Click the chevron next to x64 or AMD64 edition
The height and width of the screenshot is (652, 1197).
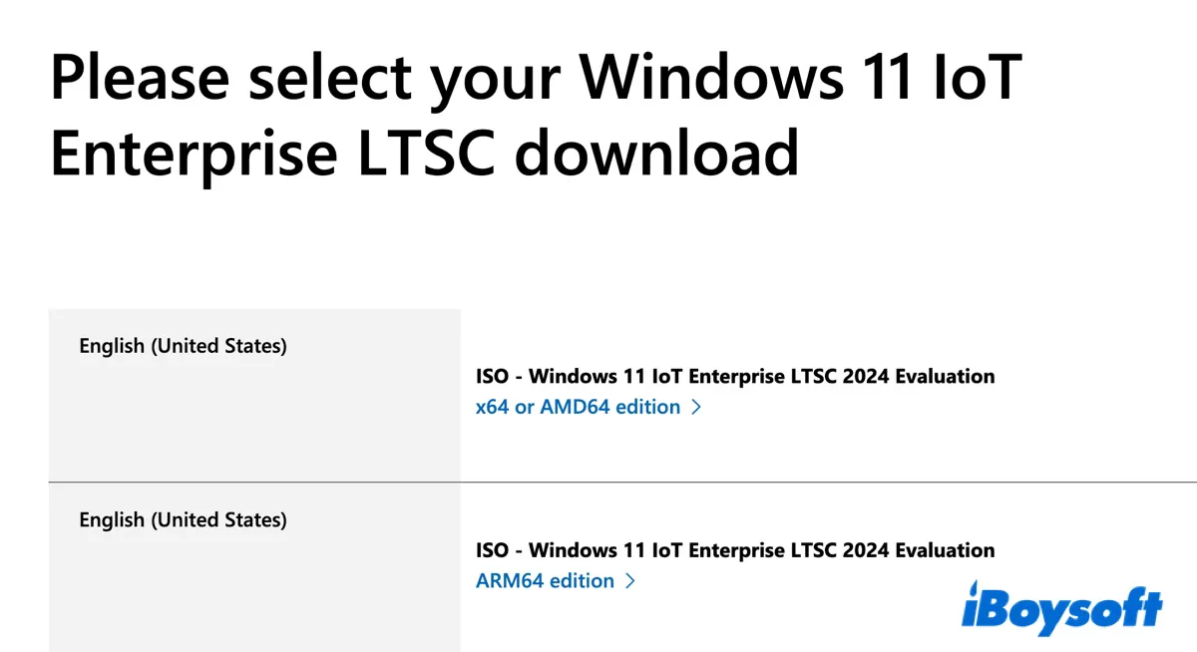pyautogui.click(x=697, y=407)
